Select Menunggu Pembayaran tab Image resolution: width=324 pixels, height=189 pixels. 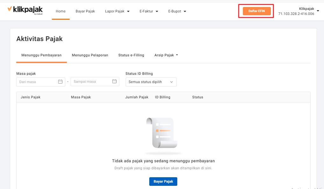click(41, 55)
